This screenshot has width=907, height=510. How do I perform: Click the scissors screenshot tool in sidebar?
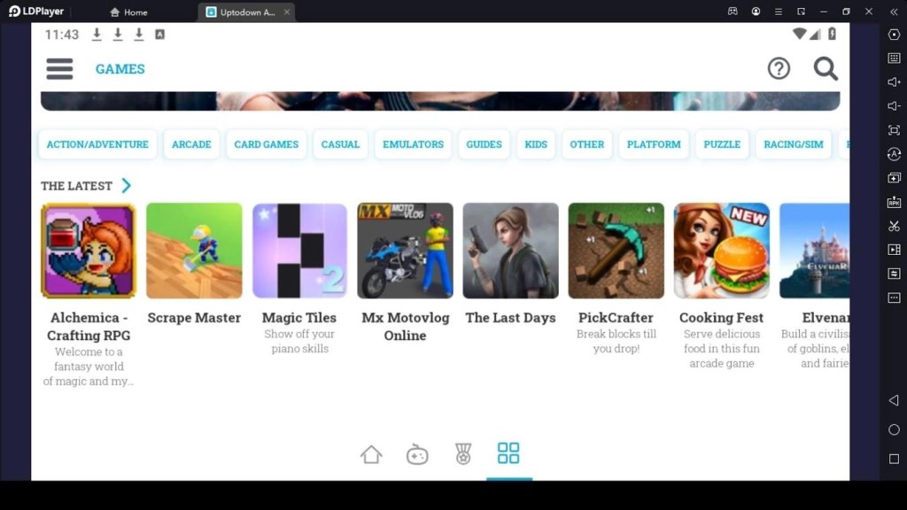[x=894, y=226]
